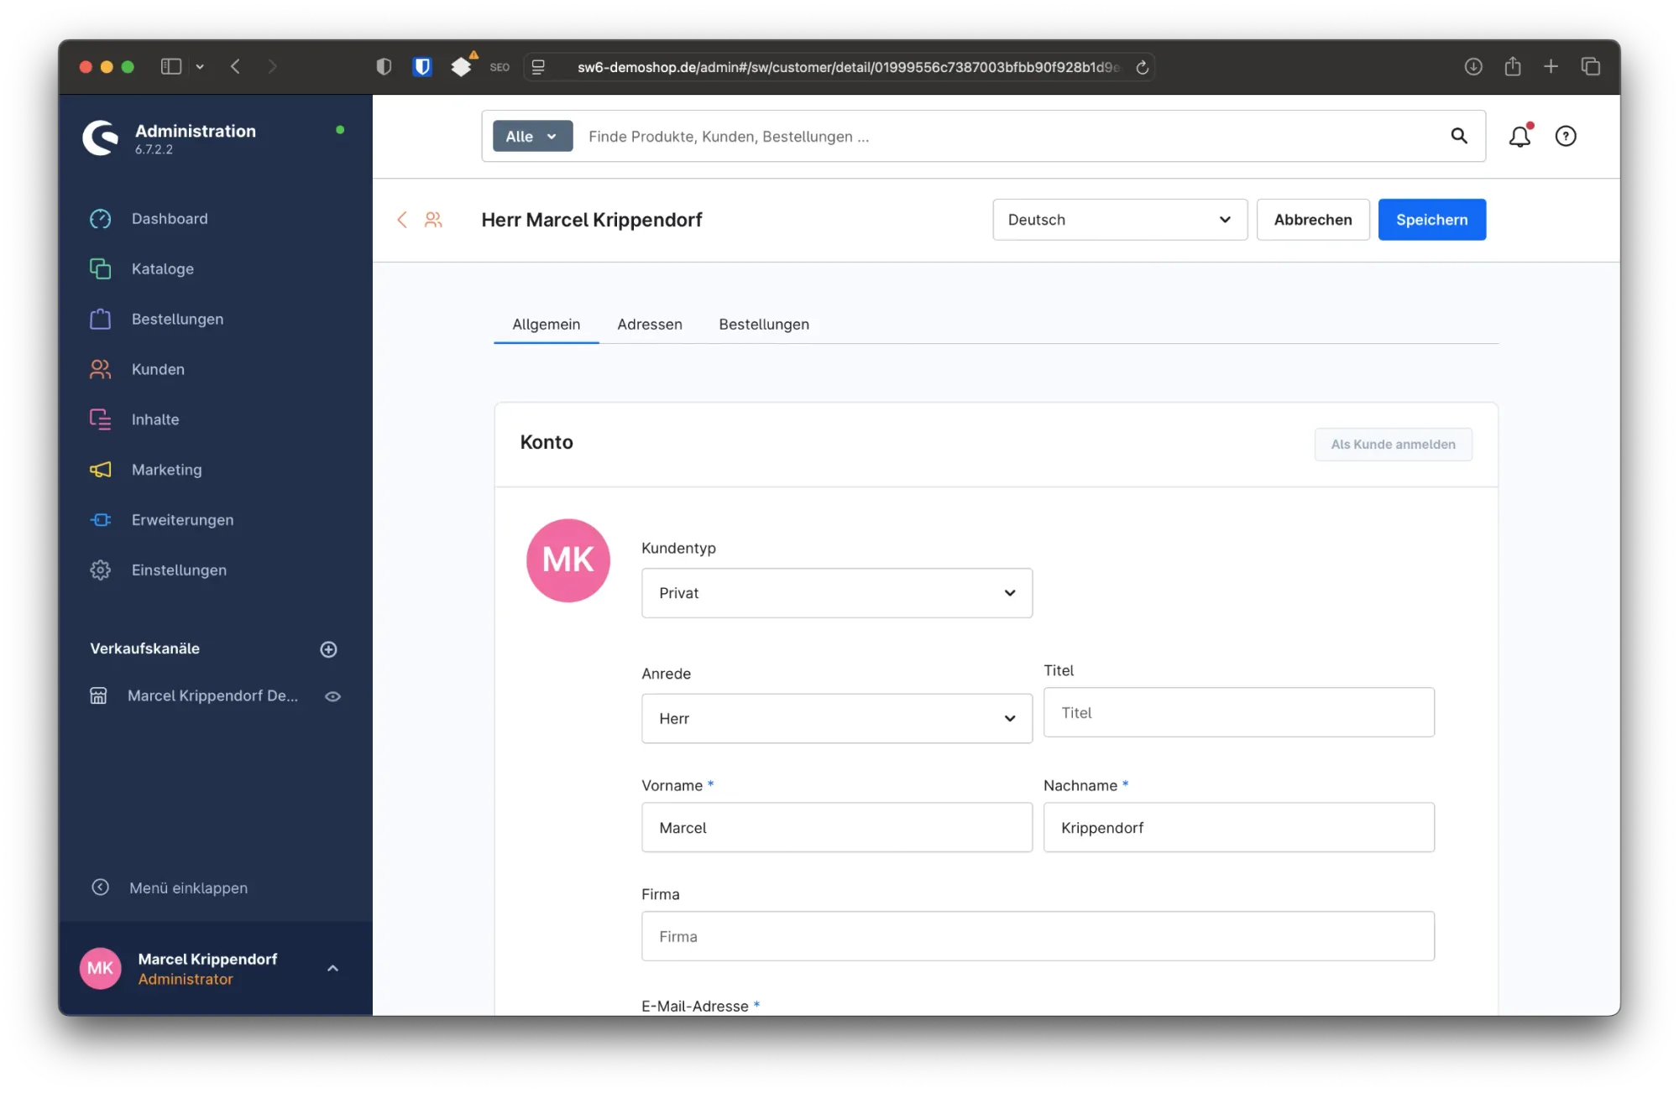
Task: Open the Einstellungen gear icon
Action: click(x=100, y=570)
